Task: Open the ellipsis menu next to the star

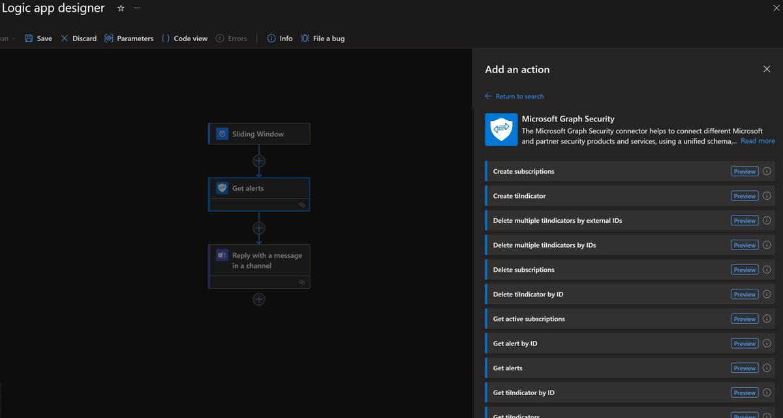Action: coord(136,8)
